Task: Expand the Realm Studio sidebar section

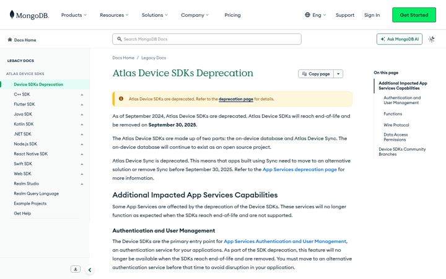Action: point(82,184)
